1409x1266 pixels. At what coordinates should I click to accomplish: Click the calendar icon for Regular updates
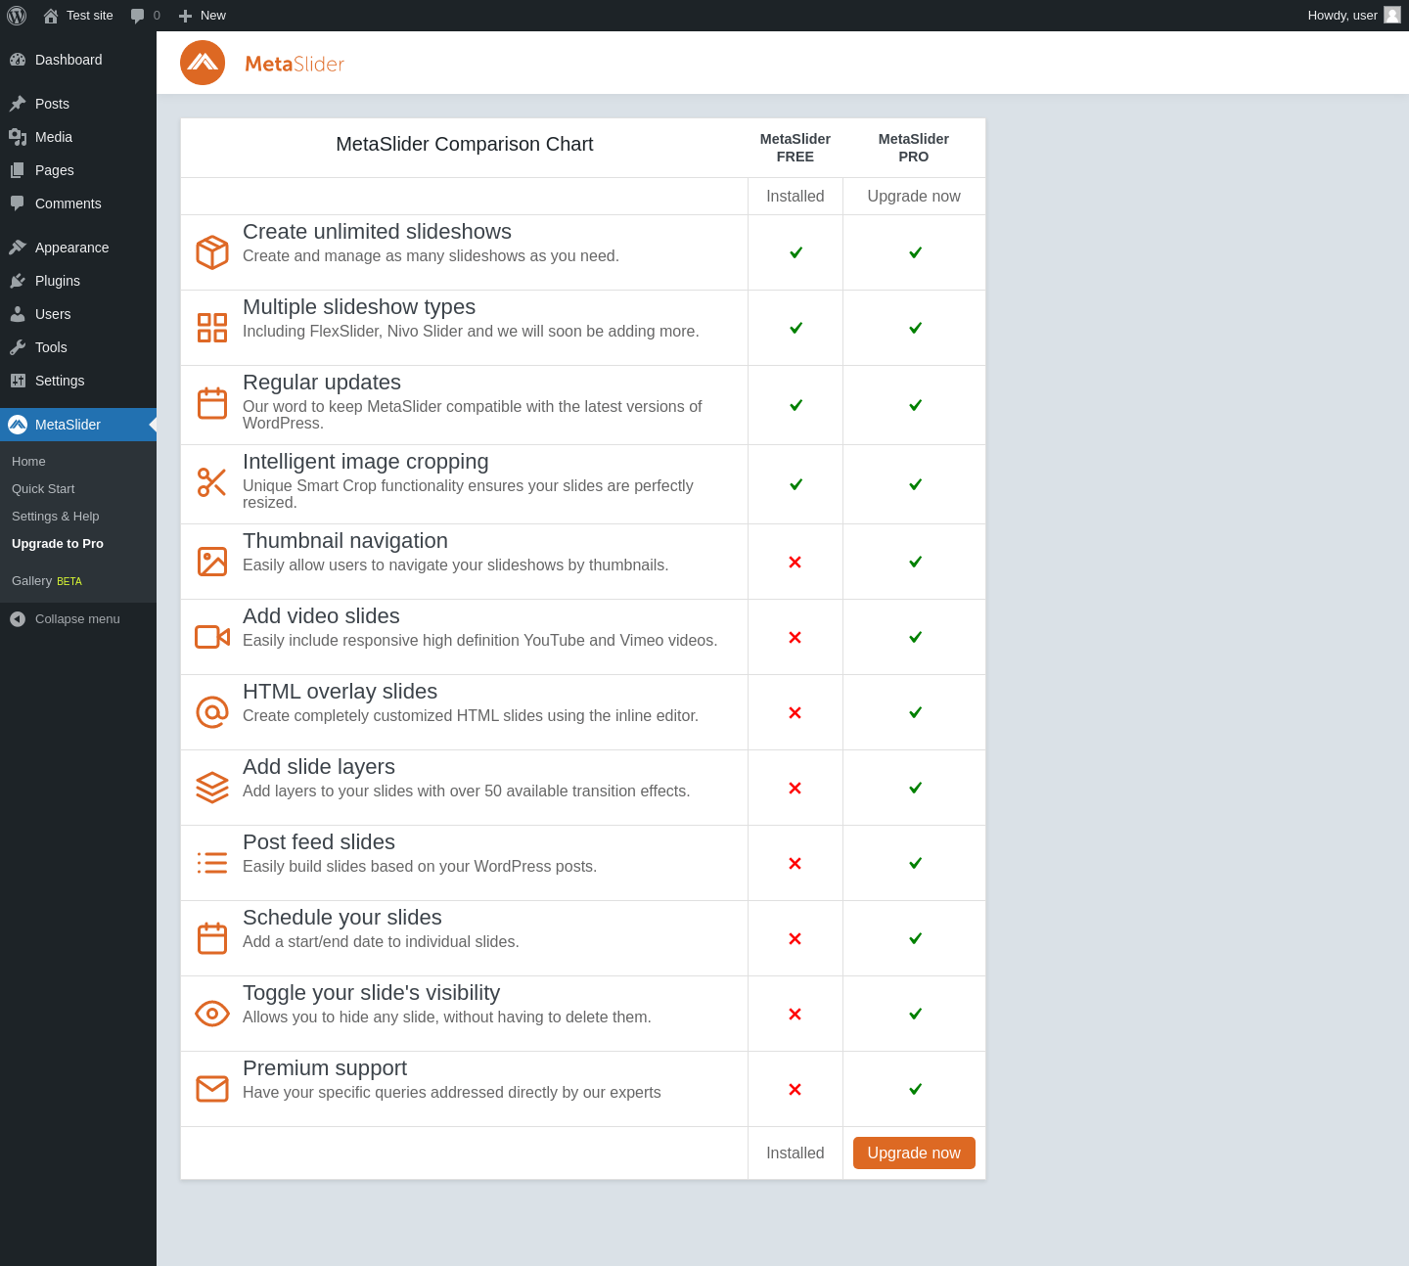pos(212,403)
